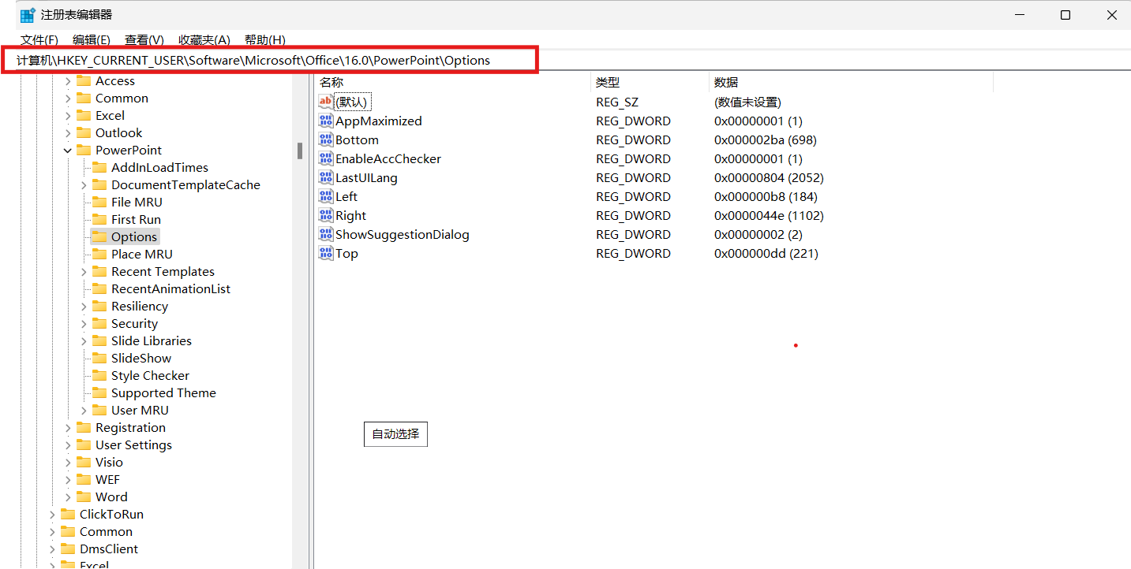The height and width of the screenshot is (569, 1131).
Task: Expand the Word key chevron
Action: 68,497
